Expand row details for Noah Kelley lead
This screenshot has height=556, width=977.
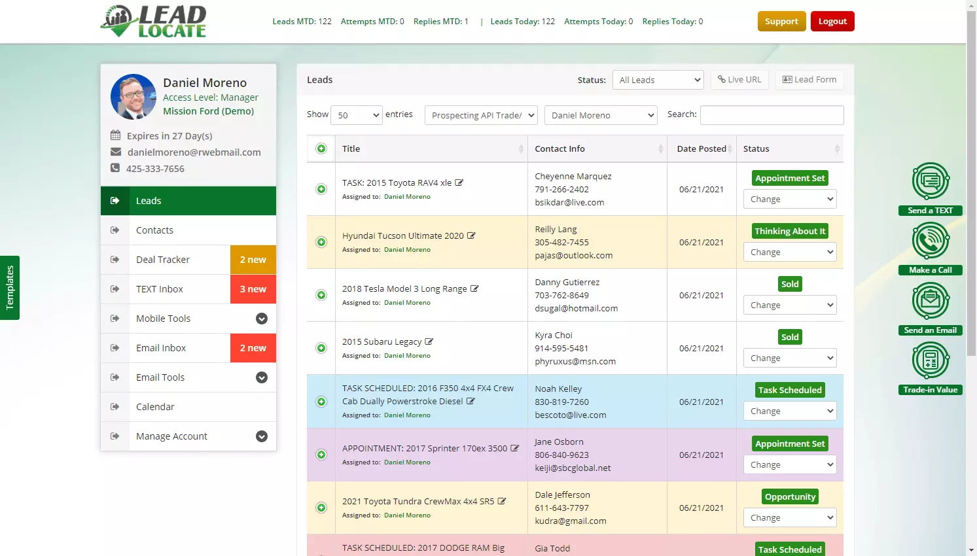click(321, 402)
